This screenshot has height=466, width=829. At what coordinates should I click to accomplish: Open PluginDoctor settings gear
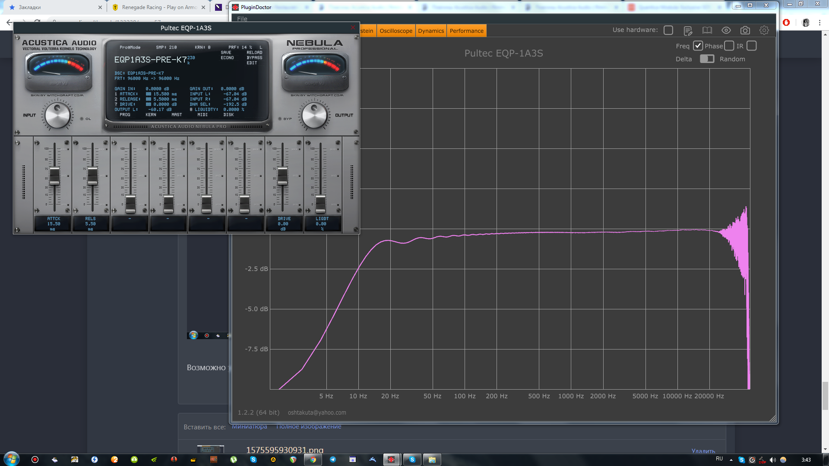click(x=764, y=30)
